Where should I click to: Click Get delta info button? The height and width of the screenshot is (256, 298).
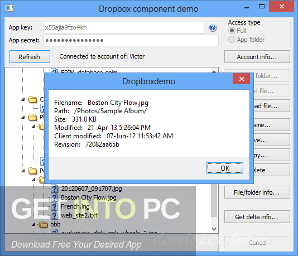click(257, 217)
